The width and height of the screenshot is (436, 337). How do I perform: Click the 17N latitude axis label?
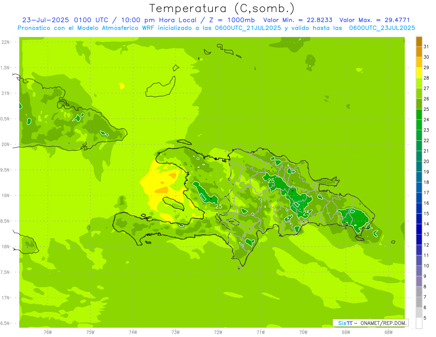[x=5, y=298]
